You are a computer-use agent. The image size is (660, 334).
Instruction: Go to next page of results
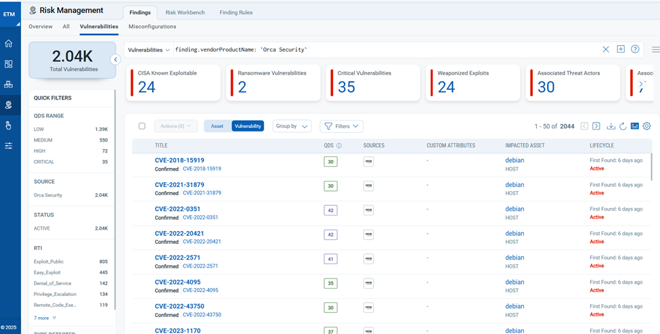coord(596,126)
